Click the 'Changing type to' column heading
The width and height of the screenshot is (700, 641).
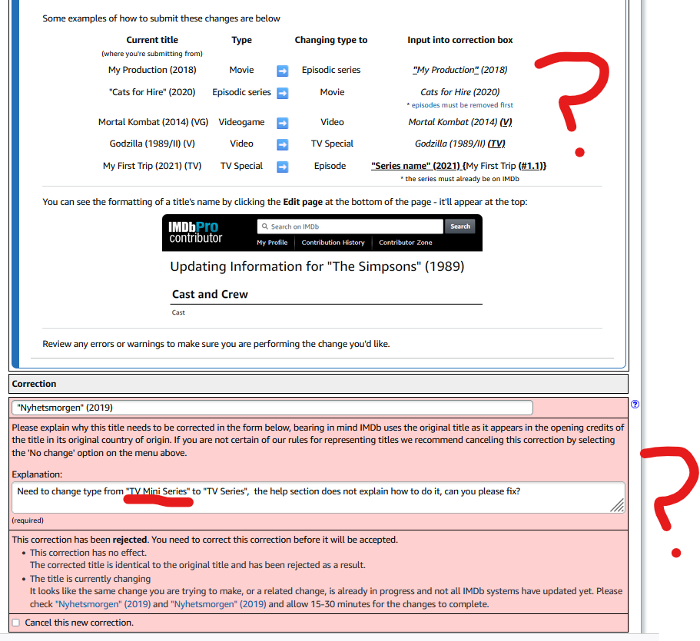click(331, 40)
